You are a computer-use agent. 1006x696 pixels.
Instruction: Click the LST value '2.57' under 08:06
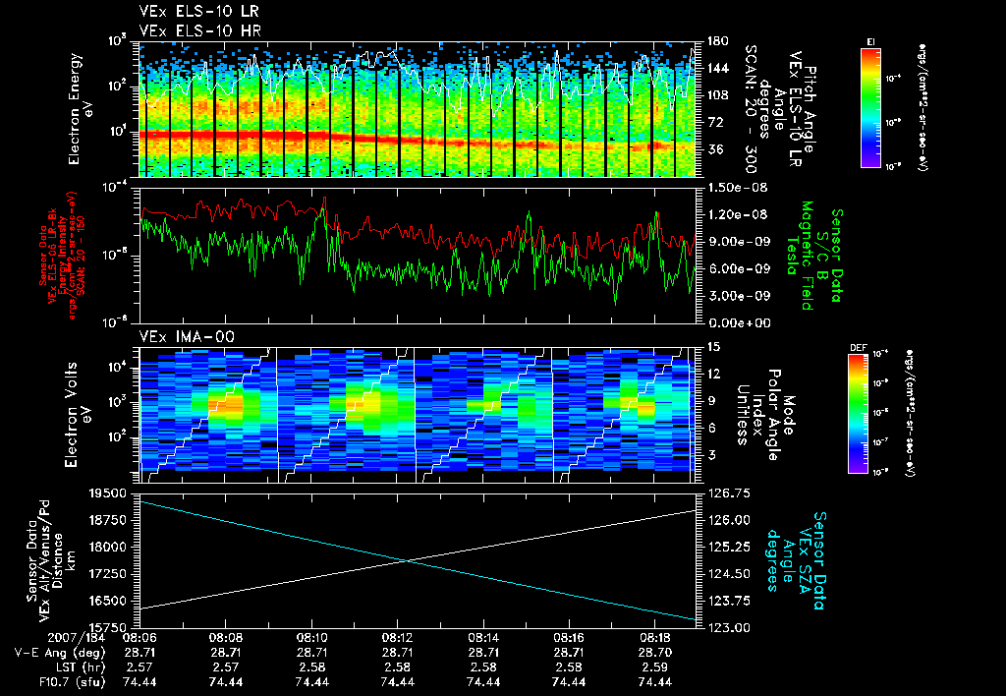[140, 667]
